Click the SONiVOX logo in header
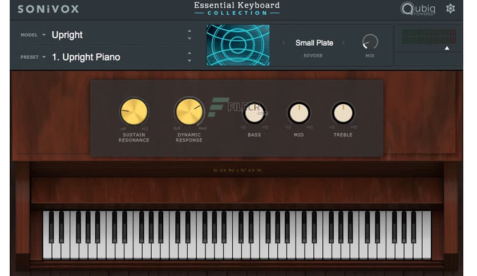 point(48,9)
